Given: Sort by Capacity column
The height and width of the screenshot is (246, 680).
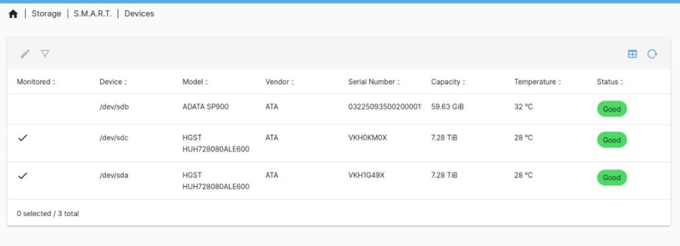Looking at the screenshot, I should 448,82.
